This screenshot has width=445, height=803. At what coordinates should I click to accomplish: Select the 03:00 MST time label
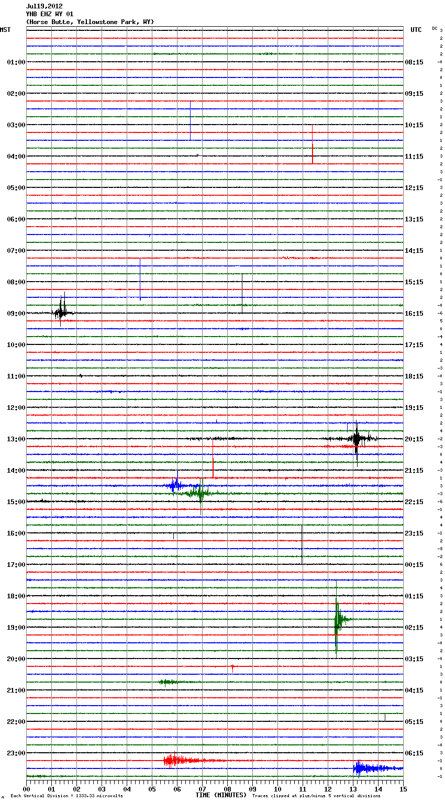tap(16, 125)
